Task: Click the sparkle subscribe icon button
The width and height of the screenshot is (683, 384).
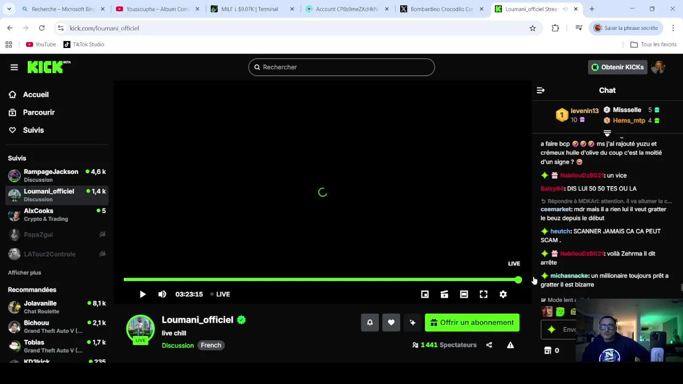Action: point(412,323)
